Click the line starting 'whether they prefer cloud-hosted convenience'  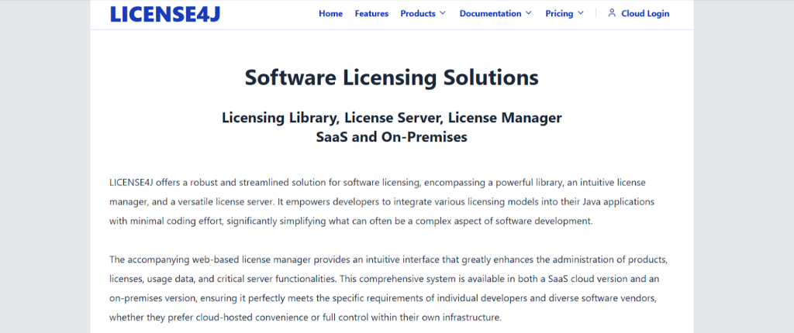point(306,318)
